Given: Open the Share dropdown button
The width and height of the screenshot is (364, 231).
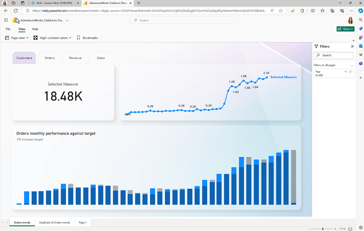Looking at the screenshot, I should (345, 29).
